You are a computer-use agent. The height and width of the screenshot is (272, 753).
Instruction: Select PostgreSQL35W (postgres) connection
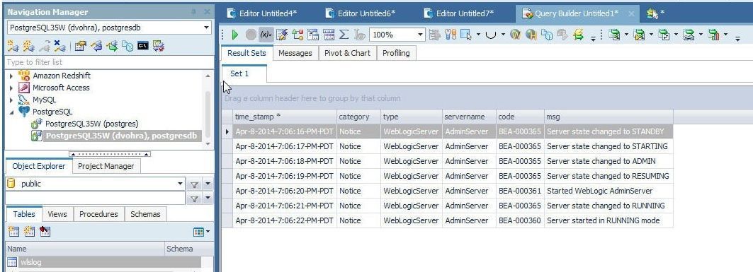(91, 124)
